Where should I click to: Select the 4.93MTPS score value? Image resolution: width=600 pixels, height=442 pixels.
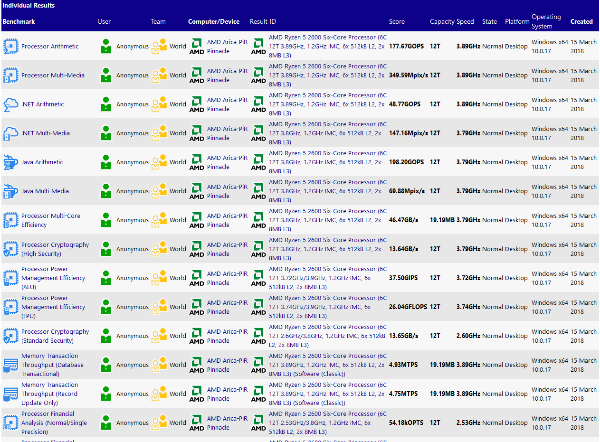point(403,365)
